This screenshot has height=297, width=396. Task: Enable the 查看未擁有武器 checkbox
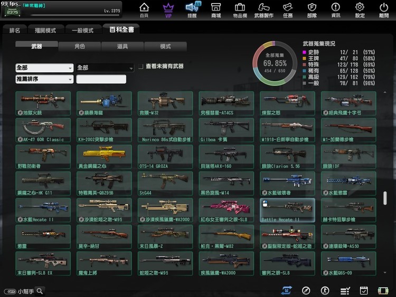pos(140,66)
